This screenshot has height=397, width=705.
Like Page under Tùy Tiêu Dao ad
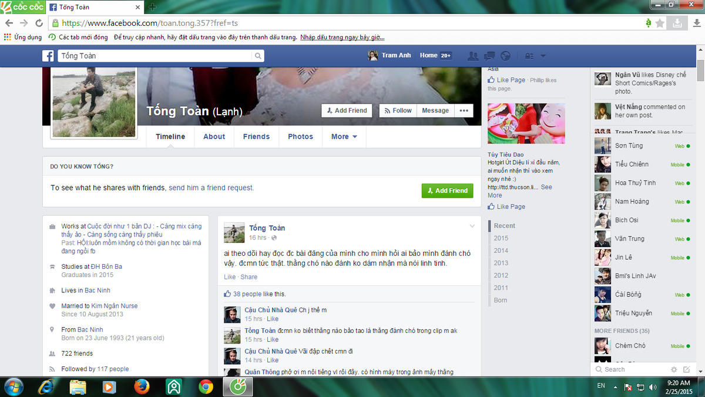(x=506, y=206)
